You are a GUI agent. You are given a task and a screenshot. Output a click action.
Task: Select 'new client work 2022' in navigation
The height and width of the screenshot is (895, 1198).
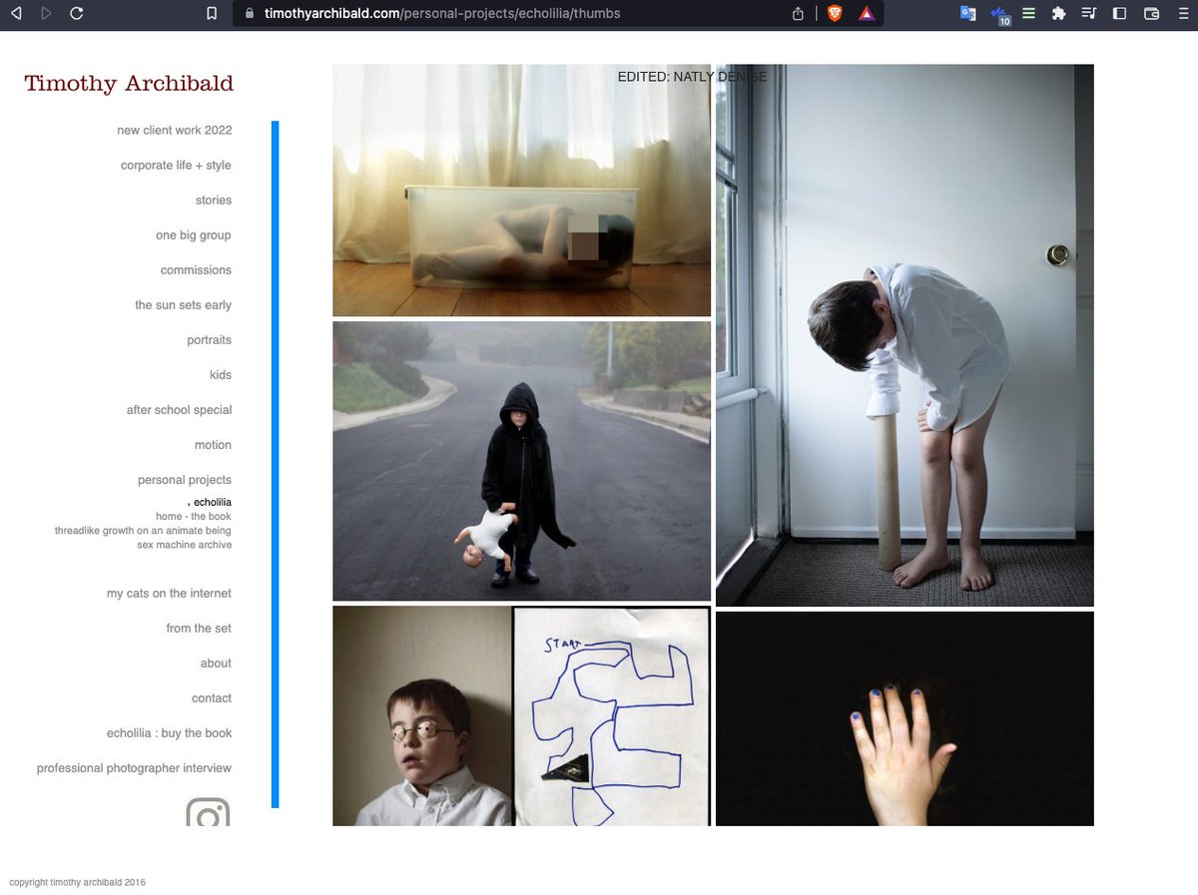click(x=174, y=131)
